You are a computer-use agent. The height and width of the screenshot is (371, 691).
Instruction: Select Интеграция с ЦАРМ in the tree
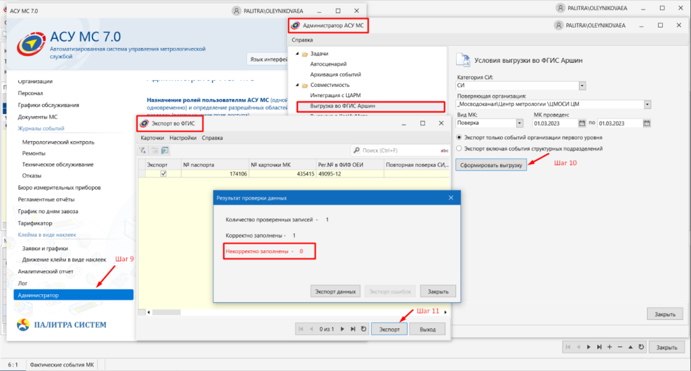[335, 95]
